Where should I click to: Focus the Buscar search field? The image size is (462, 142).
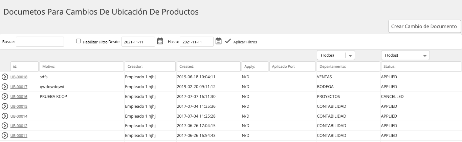pos(40,42)
